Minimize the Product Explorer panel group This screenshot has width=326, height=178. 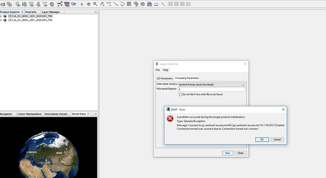point(95,12)
